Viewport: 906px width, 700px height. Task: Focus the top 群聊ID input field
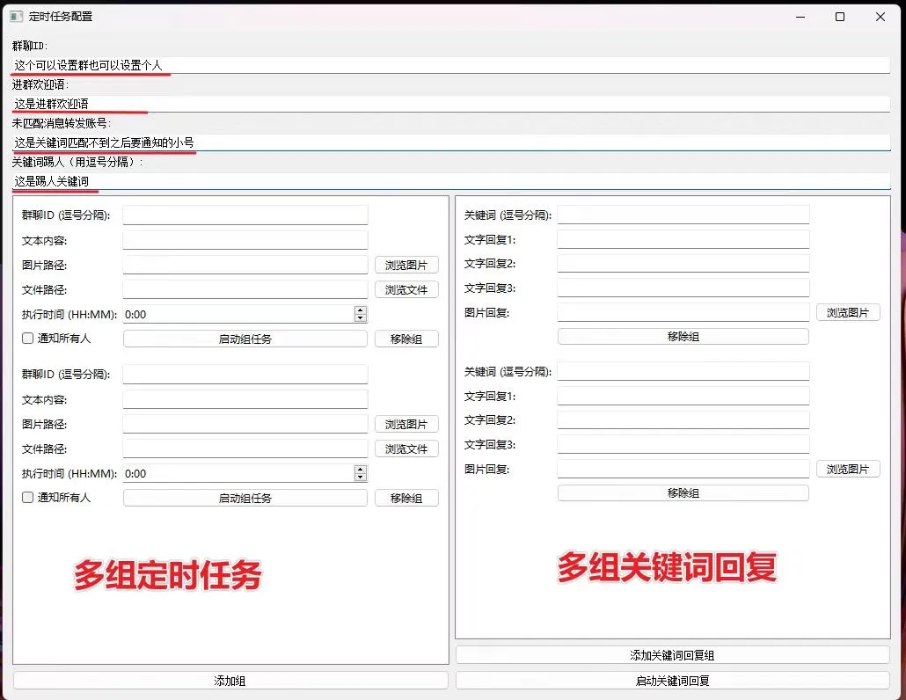(x=450, y=65)
